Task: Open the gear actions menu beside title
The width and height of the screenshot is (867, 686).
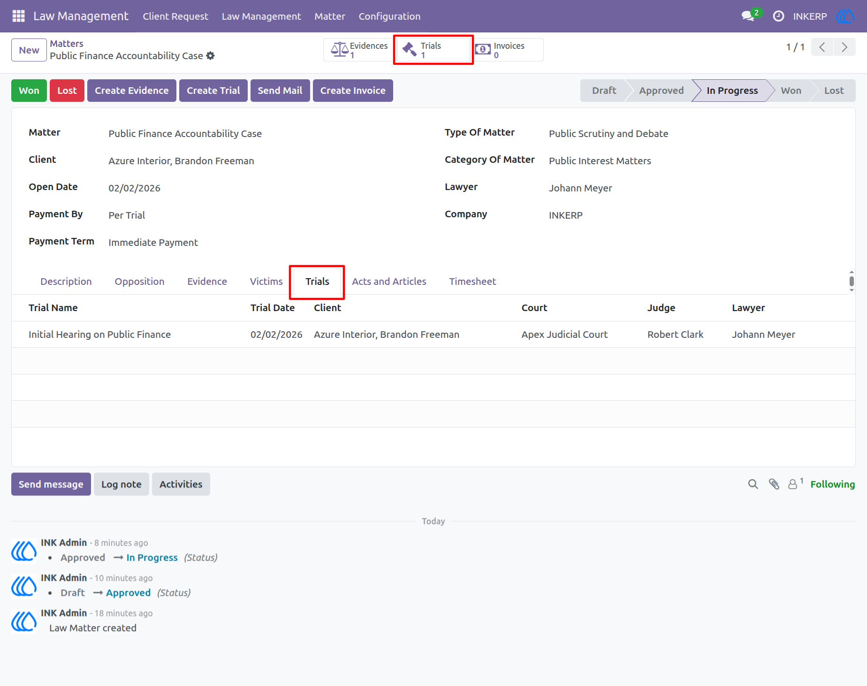Action: click(211, 55)
